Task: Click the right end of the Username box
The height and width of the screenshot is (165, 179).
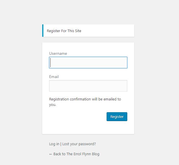Action: click(x=125, y=63)
